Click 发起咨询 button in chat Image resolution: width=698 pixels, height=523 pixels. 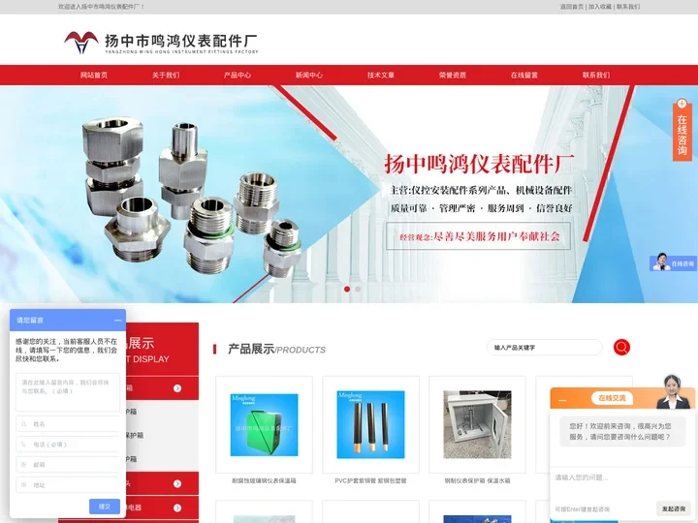coord(673,508)
